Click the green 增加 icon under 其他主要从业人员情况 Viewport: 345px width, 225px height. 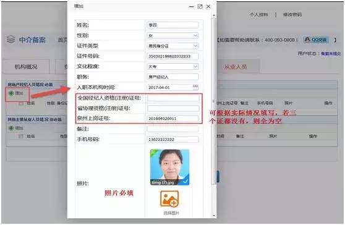(x=11, y=128)
